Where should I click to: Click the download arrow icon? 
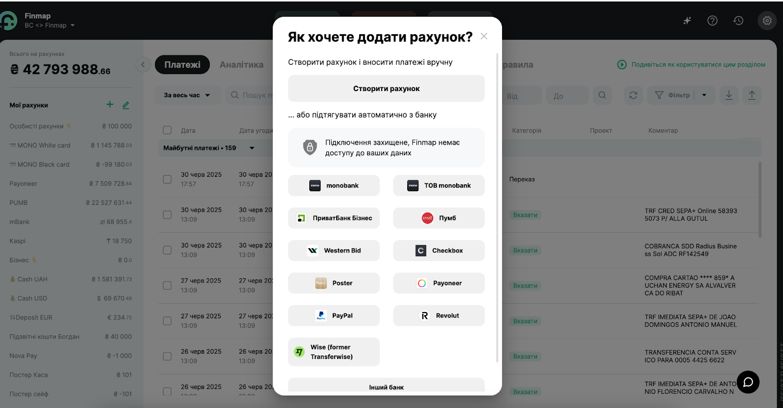[x=729, y=95]
